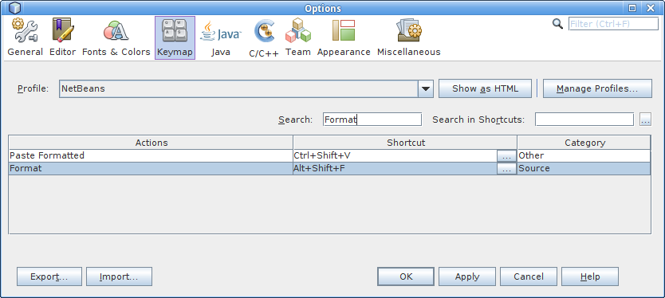Open the Appearance options category

click(344, 37)
